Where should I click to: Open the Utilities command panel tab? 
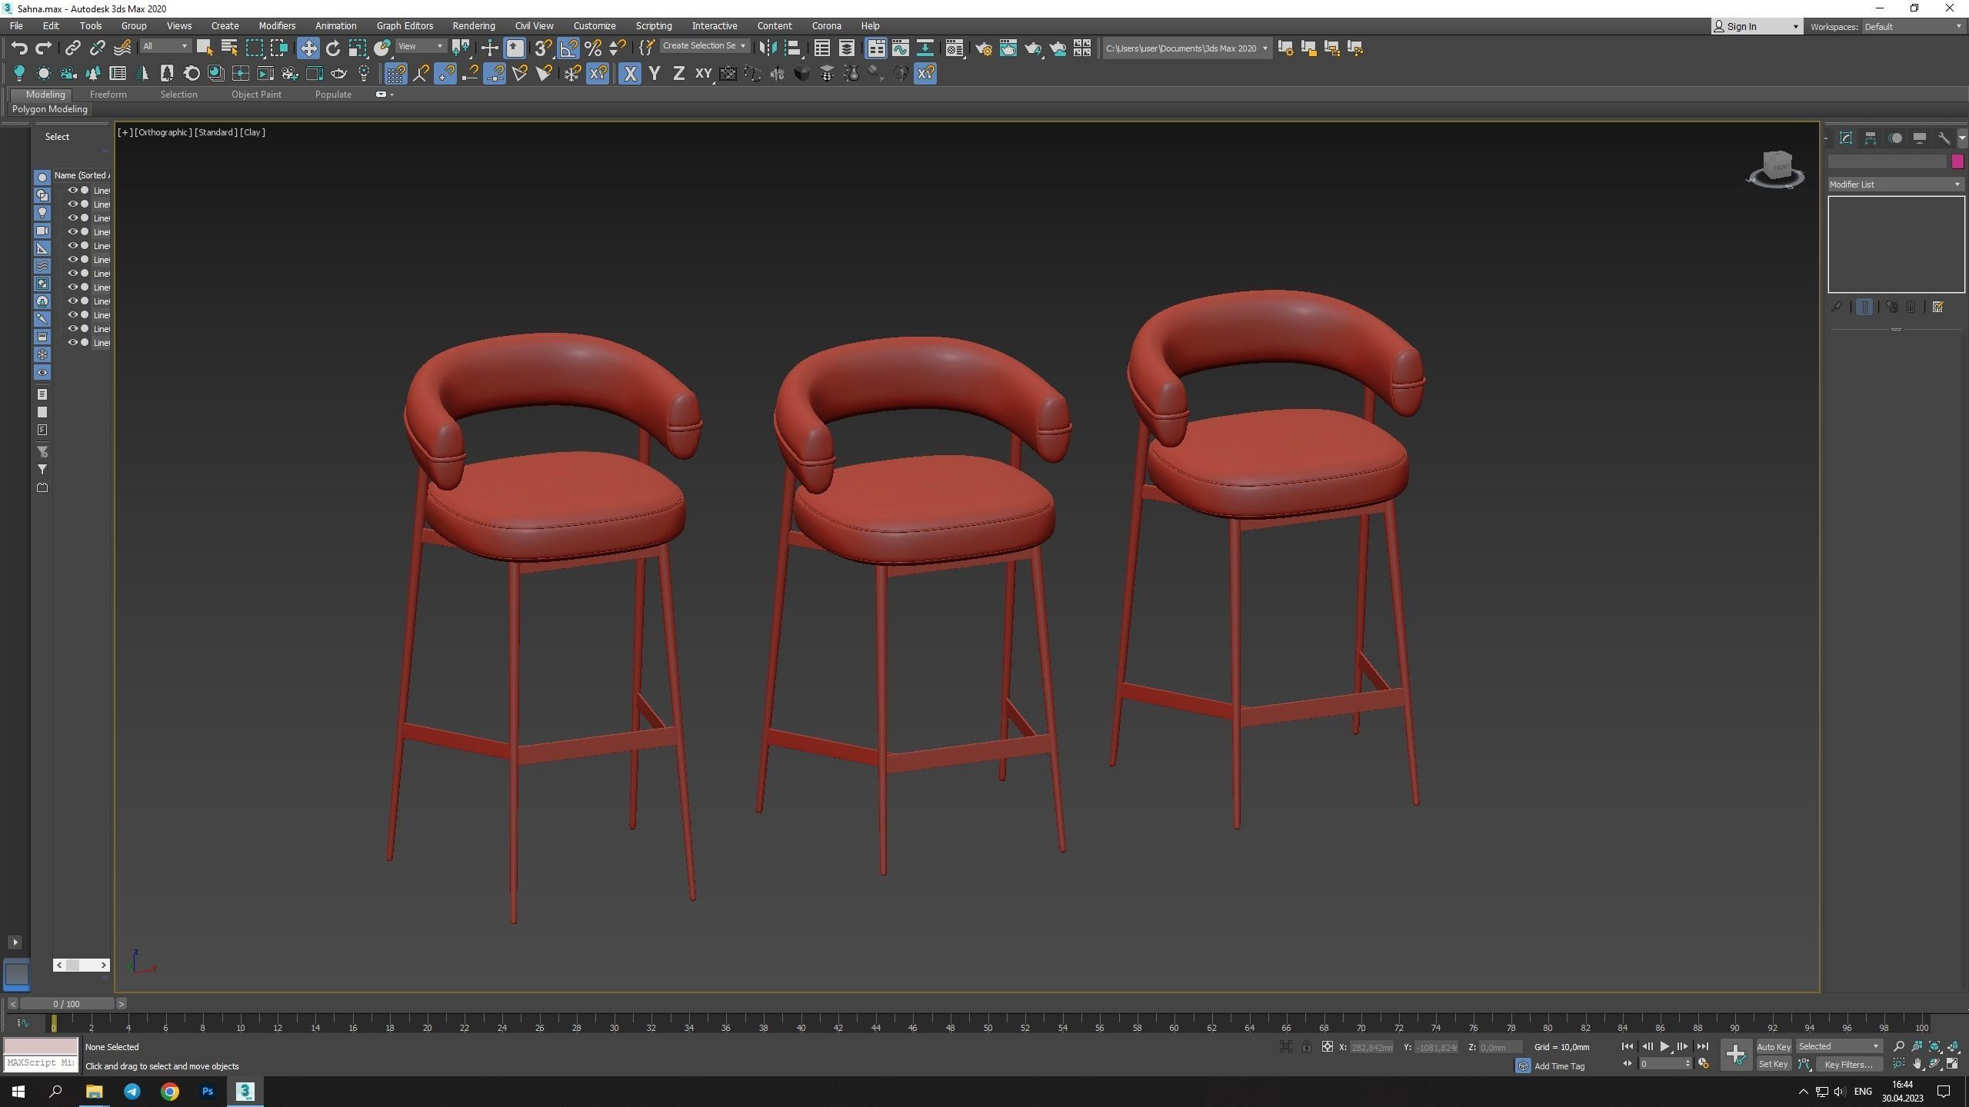[x=1944, y=138]
